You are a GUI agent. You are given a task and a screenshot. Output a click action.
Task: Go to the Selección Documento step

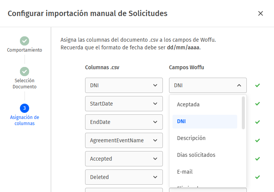point(25,72)
